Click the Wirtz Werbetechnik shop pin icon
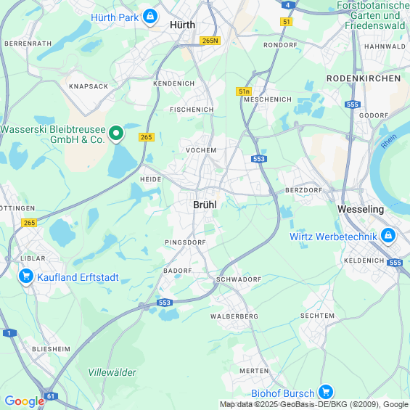Image resolution: width=410 pixels, height=410 pixels. tap(388, 236)
